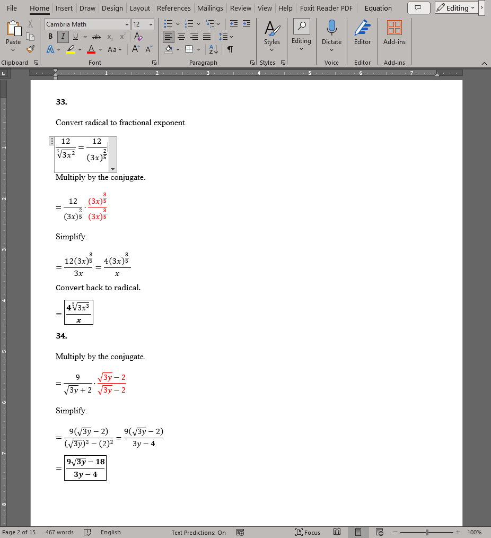This screenshot has height=538, width=491.
Task: Open the File menu
Action: (12, 8)
